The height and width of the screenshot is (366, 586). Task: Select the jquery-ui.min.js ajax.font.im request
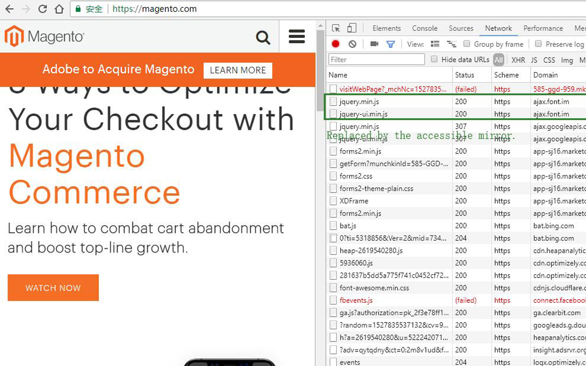tap(456, 114)
